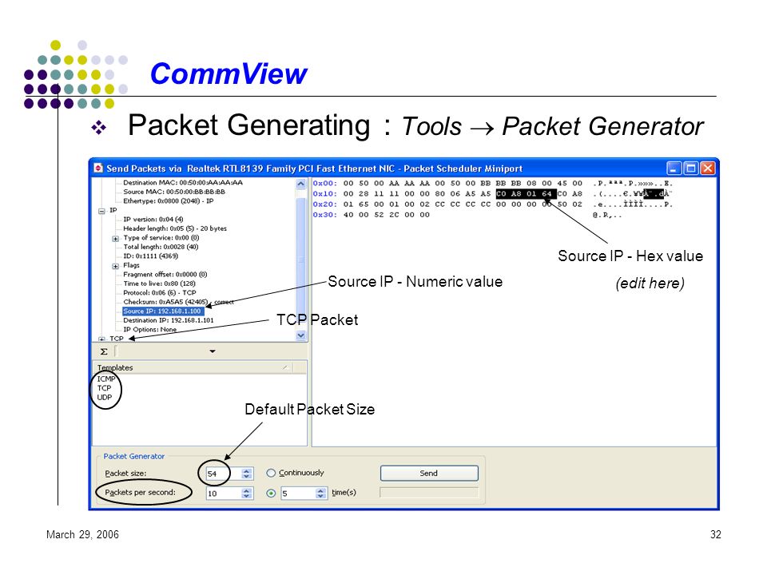Select Protocol: 0x06 TCP row

160,292
